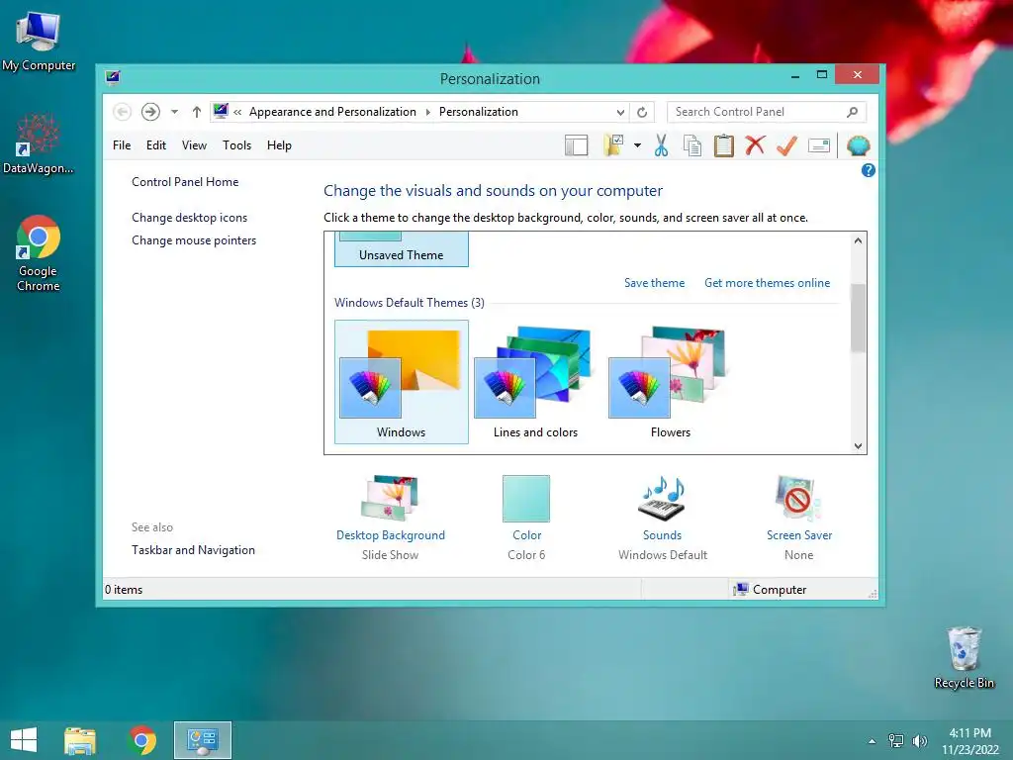Screen dimensions: 1013x760
Task: Open the Color 6 swatch settings
Action: 526,499
